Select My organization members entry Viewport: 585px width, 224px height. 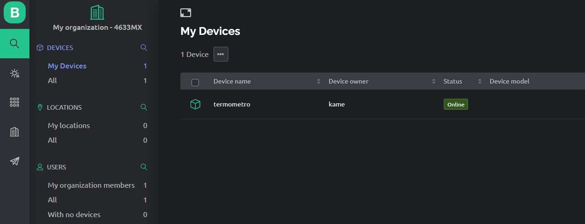[91, 185]
